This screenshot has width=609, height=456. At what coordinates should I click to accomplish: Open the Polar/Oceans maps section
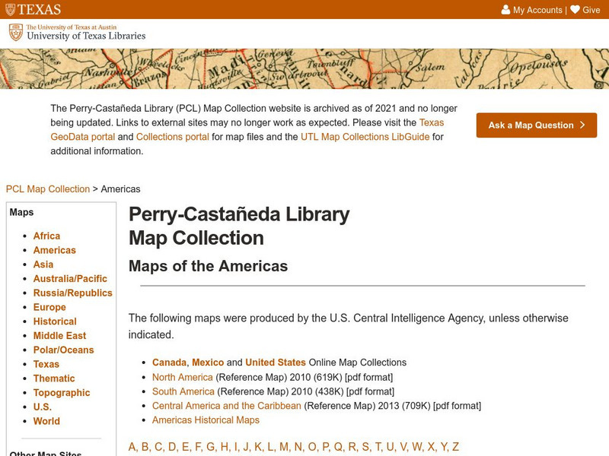tap(65, 349)
